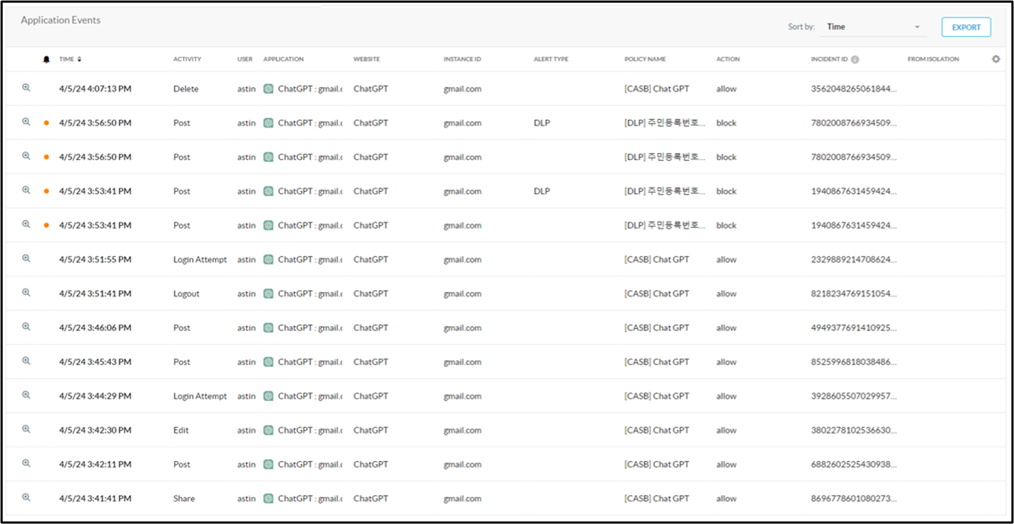This screenshot has width=1014, height=524.
Task: Click the EXPORT button
Action: (966, 27)
